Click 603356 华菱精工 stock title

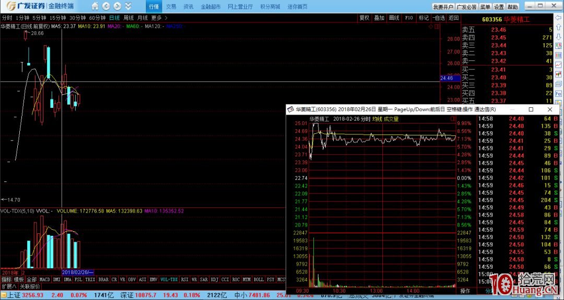tap(506, 19)
